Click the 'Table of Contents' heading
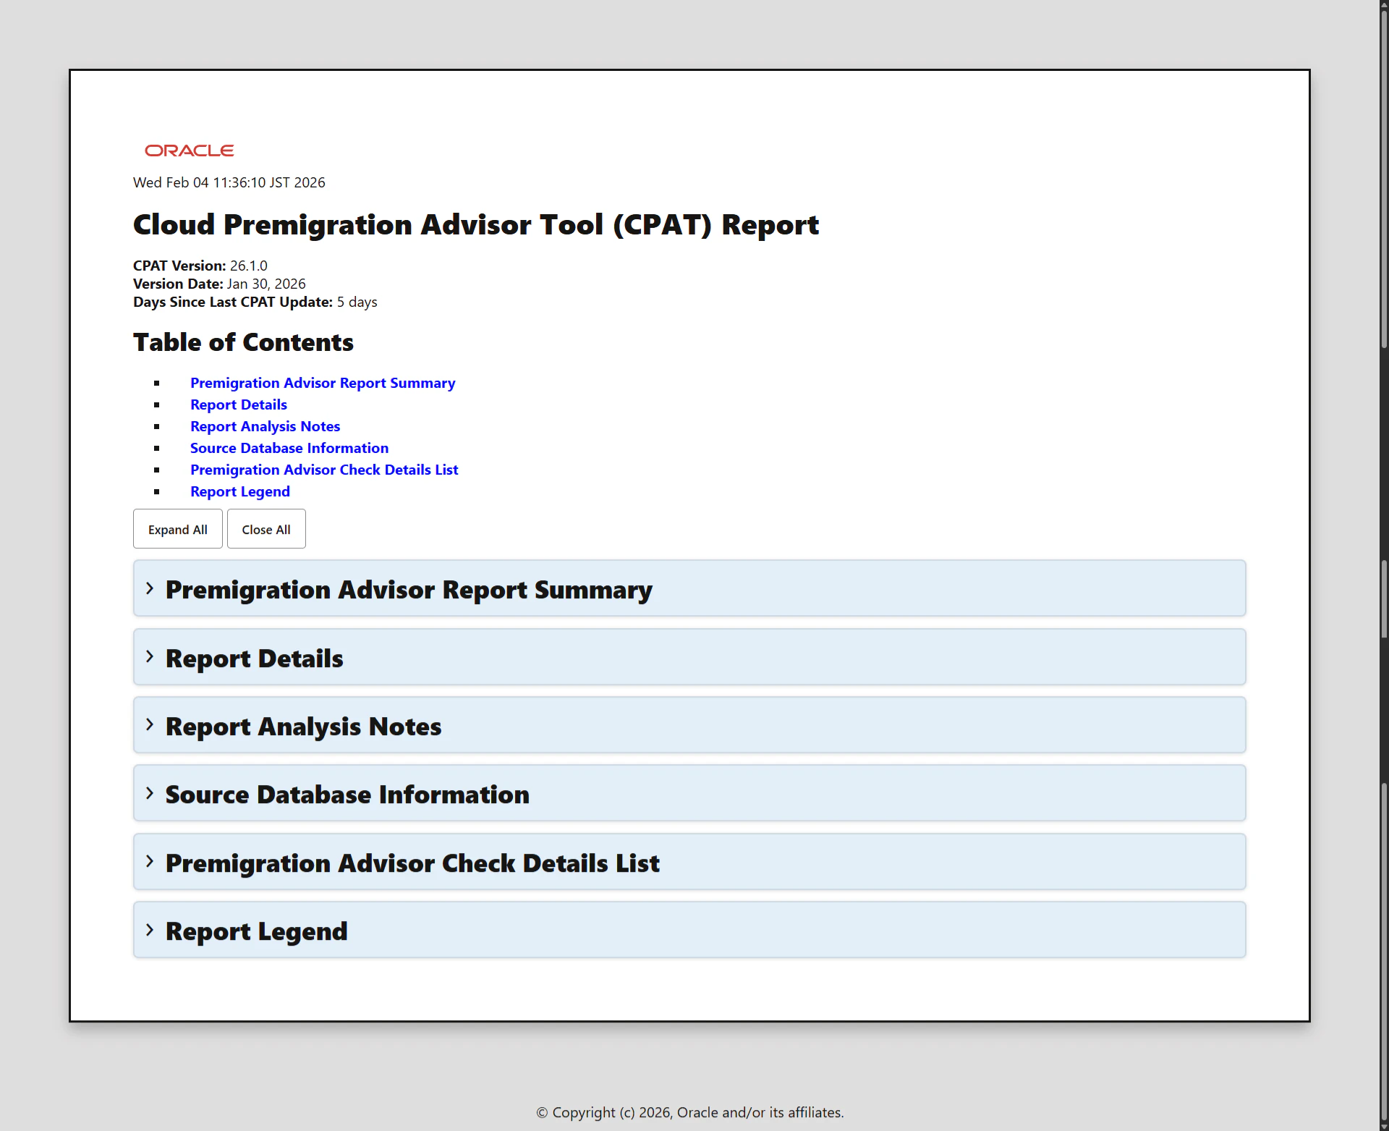Screen dimensions: 1389x1131 (243, 342)
